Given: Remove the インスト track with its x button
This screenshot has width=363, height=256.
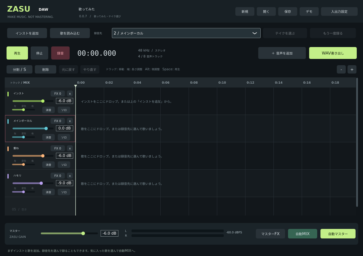Looking at the screenshot, I should [x=70, y=93].
